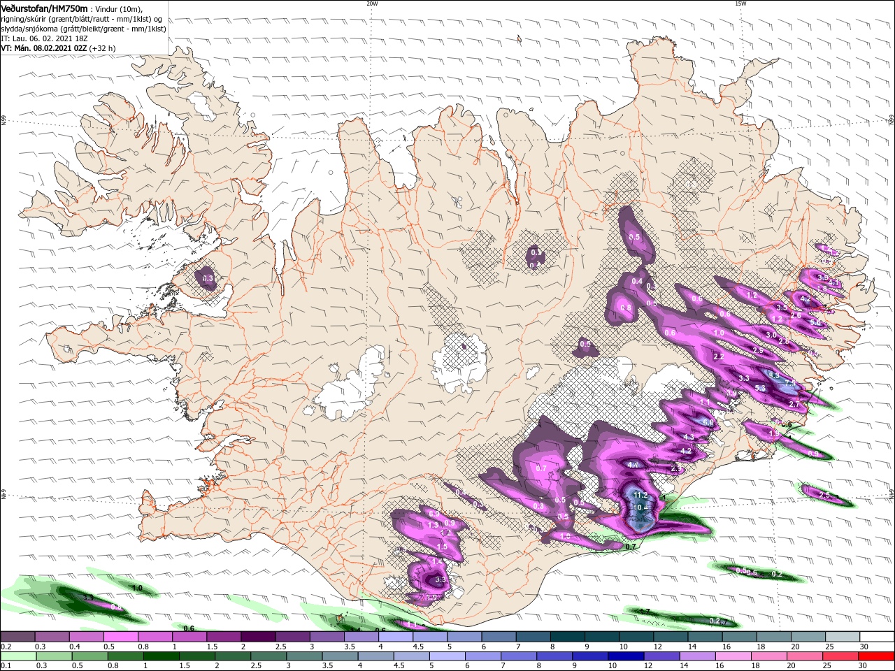Click the 2.9 precipitation value on the map
This screenshot has width=895, height=671.
tap(758, 350)
